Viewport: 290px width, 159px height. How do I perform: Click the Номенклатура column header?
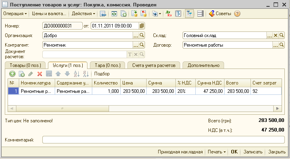[37, 83]
